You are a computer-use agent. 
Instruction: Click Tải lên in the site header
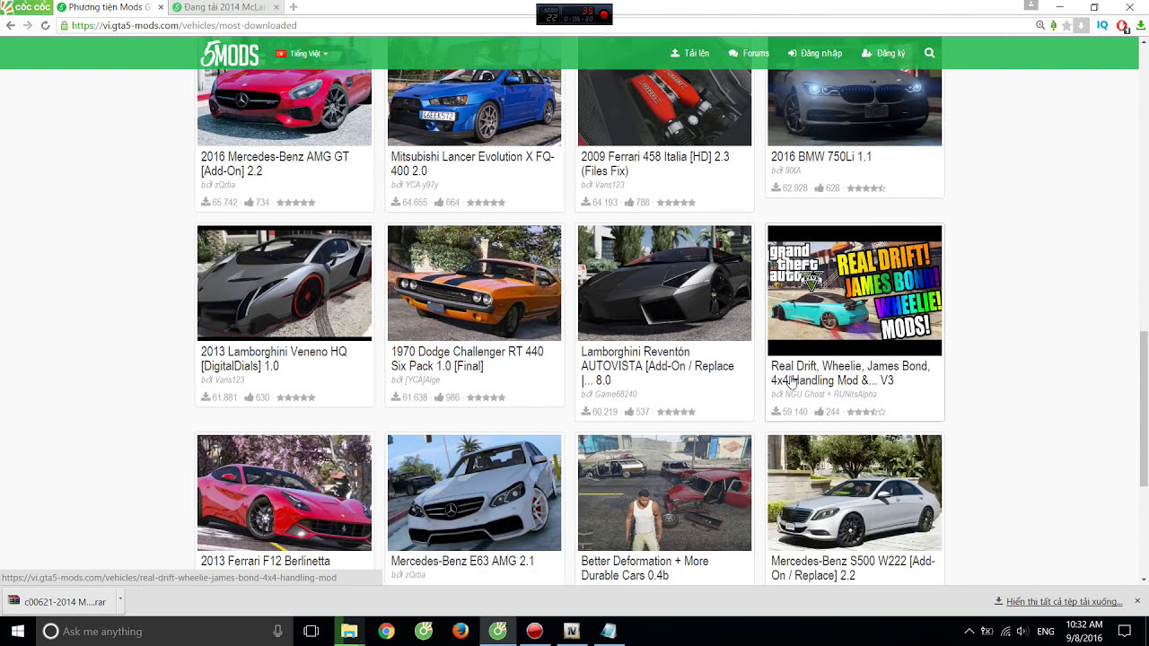click(689, 53)
